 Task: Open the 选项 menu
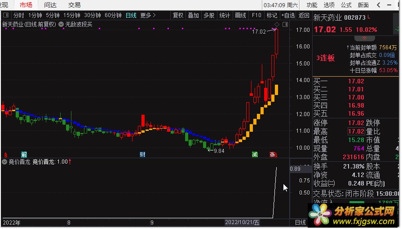[x=329, y=5]
